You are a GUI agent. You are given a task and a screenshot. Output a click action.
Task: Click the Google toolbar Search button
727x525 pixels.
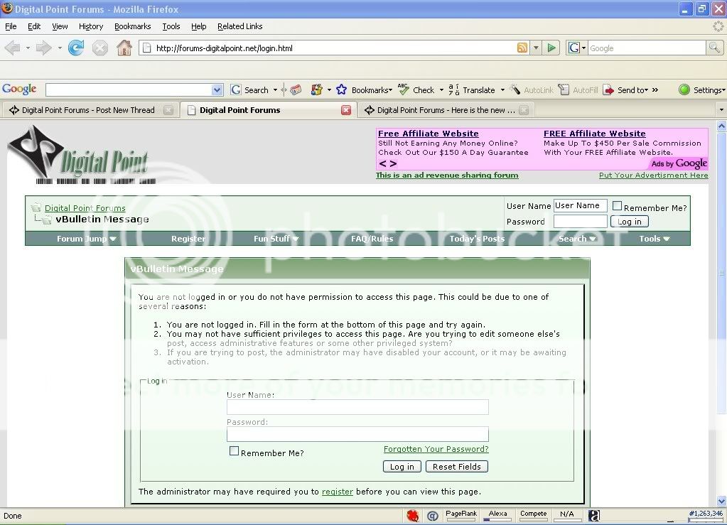pos(250,90)
